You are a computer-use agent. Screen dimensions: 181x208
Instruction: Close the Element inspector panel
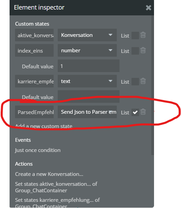pos(148,8)
